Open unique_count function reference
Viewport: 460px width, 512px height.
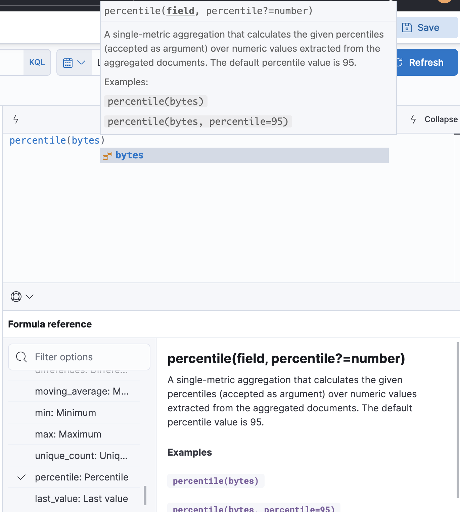81,456
